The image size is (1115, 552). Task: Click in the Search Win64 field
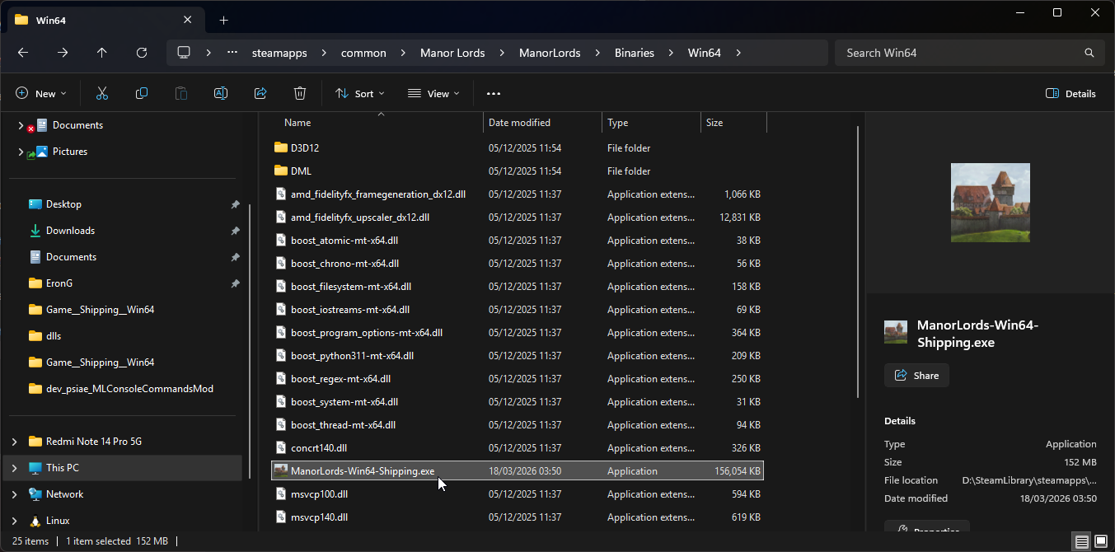point(960,53)
